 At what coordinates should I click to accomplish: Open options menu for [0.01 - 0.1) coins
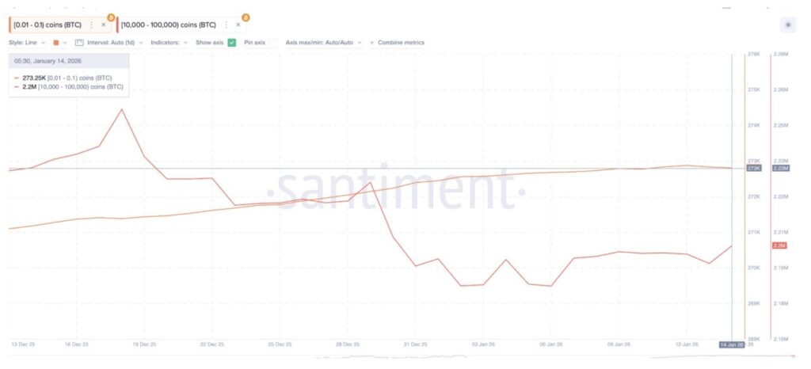point(92,25)
